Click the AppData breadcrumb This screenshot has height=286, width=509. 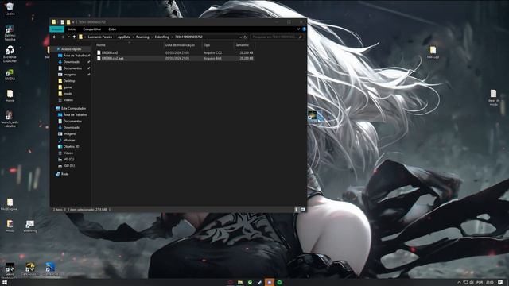tap(124, 37)
